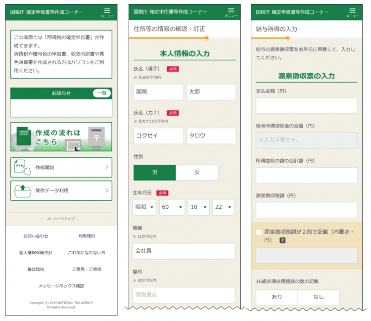The height and width of the screenshot is (321, 371).
Task: Click the question mark help icon
Action: 282,240
